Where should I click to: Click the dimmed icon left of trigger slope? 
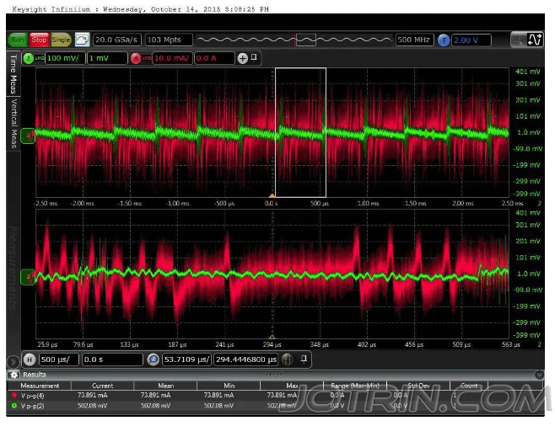click(x=518, y=40)
